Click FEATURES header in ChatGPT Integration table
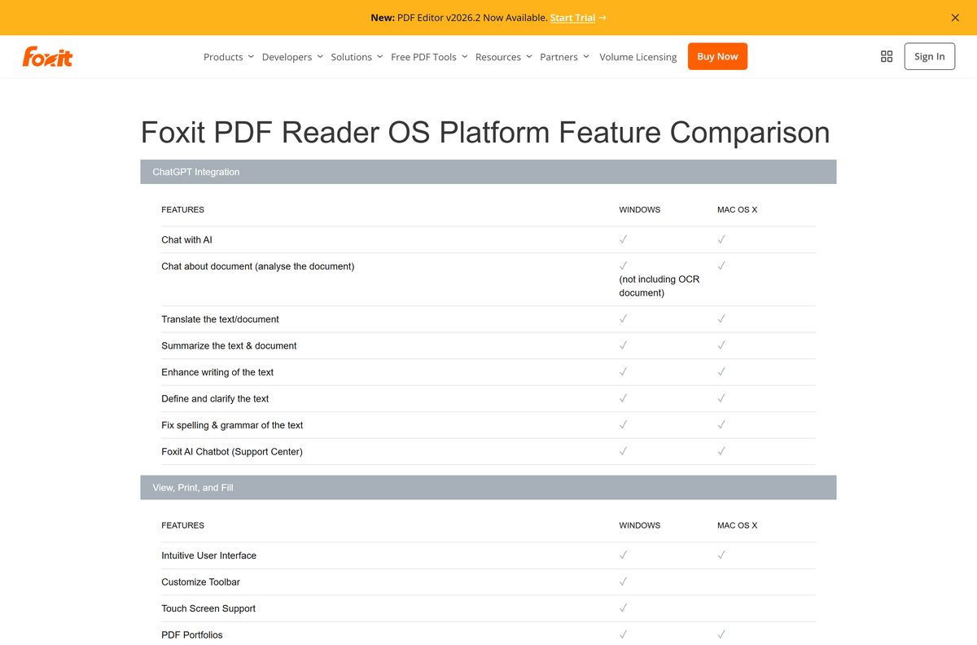Image resolution: width=977 pixels, height=645 pixels. pyautogui.click(x=182, y=210)
